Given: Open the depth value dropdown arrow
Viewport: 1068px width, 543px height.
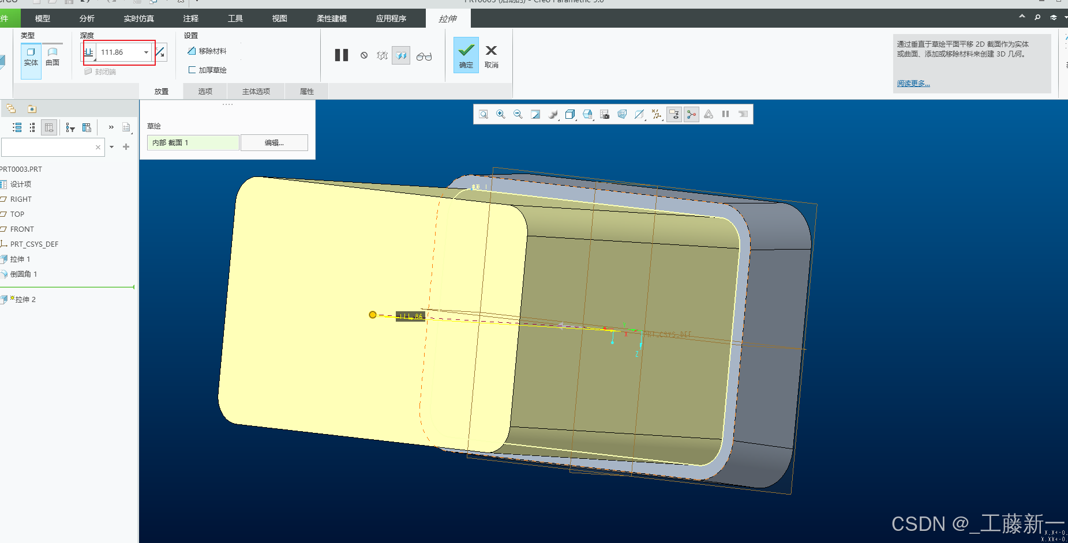Looking at the screenshot, I should pyautogui.click(x=146, y=52).
